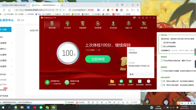Open address bar dropdown arrow
The height and width of the screenshot is (110, 196).
[64, 10]
